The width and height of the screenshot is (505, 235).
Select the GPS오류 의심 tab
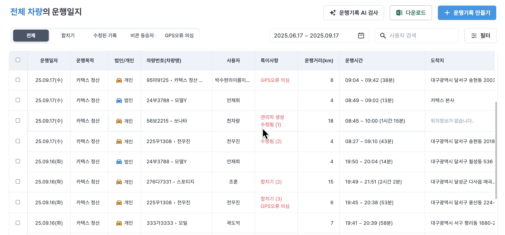pos(179,36)
